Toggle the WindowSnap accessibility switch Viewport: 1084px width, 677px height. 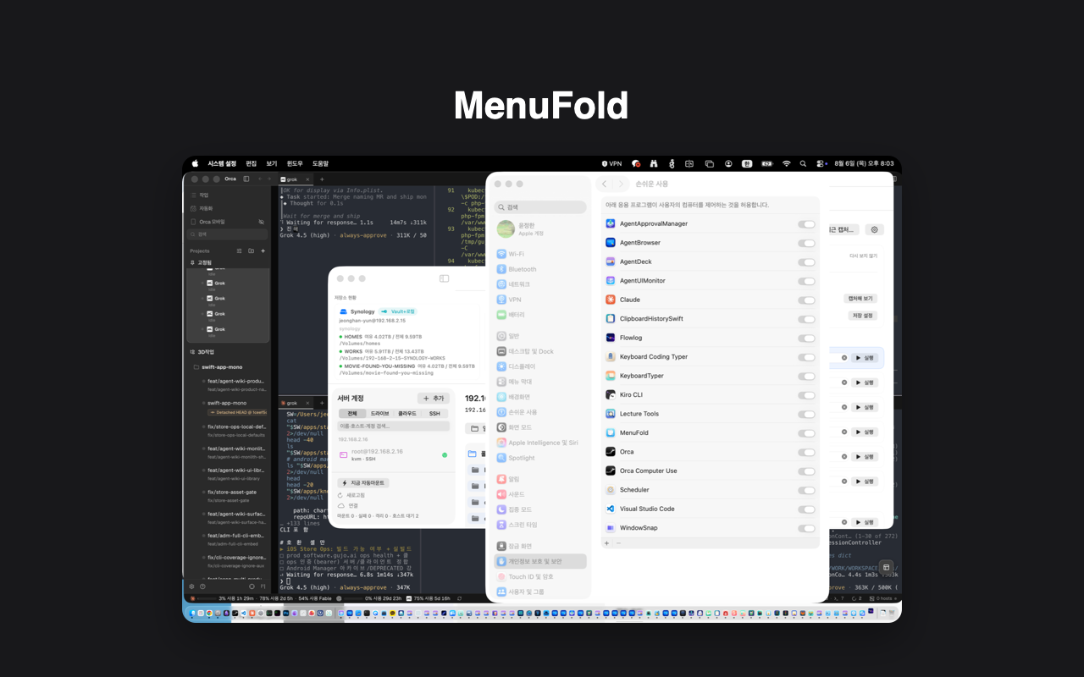point(806,528)
